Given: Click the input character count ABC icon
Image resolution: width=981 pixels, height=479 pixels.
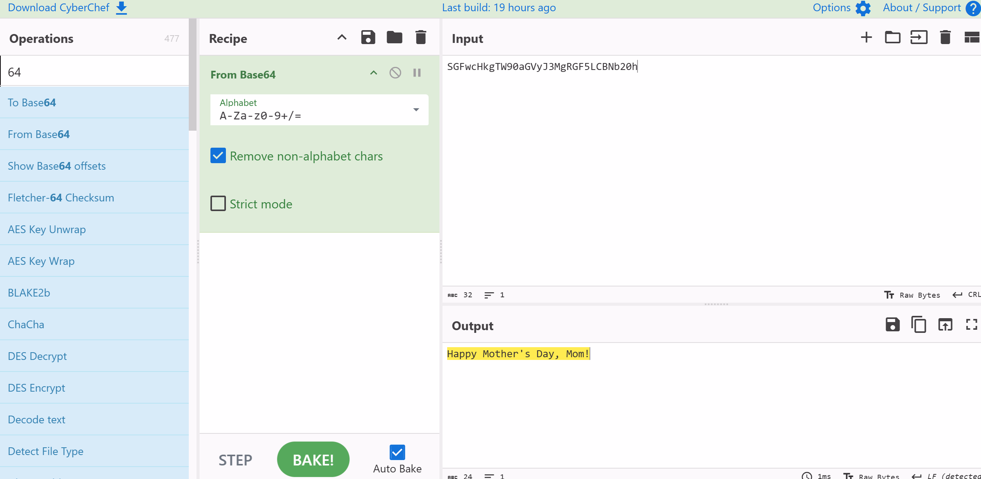Looking at the screenshot, I should [453, 295].
